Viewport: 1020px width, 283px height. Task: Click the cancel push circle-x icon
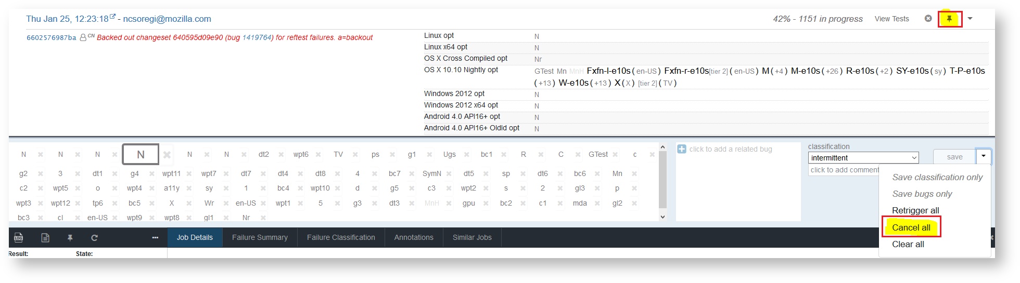point(928,19)
